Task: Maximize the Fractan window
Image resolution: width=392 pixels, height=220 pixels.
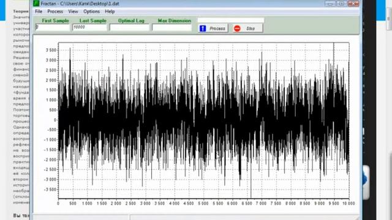Action: 341,4
